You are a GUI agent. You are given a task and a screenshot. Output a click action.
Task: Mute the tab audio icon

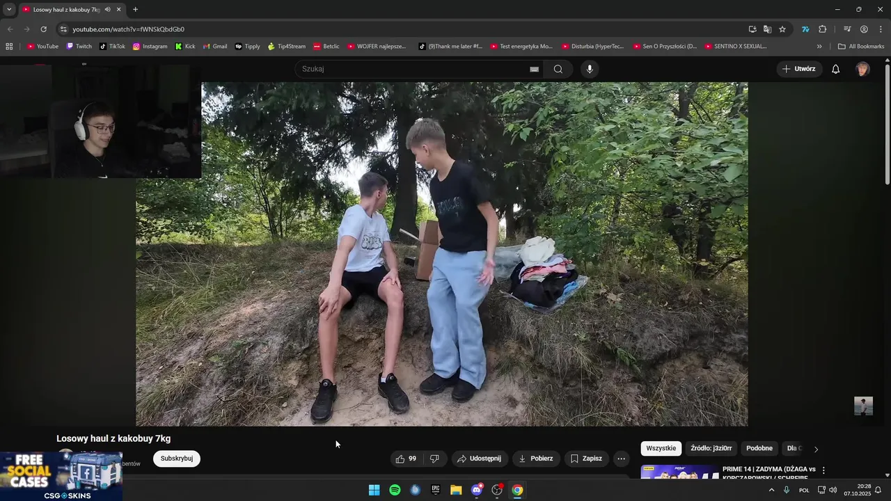[107, 10]
